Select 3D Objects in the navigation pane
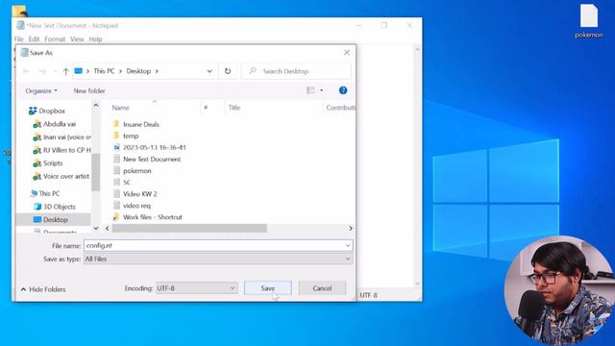The image size is (615, 346). 60,207
